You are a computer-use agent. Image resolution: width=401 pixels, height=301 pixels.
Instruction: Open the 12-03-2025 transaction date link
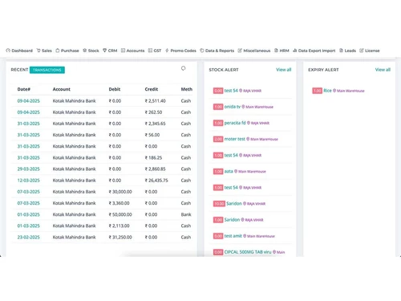click(28, 181)
